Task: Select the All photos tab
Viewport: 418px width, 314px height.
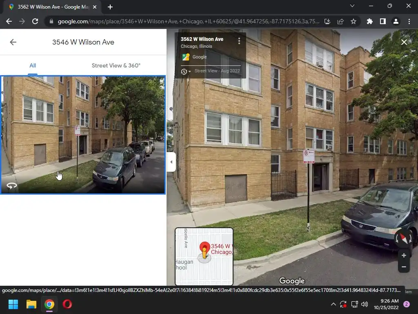Action: pos(33,65)
